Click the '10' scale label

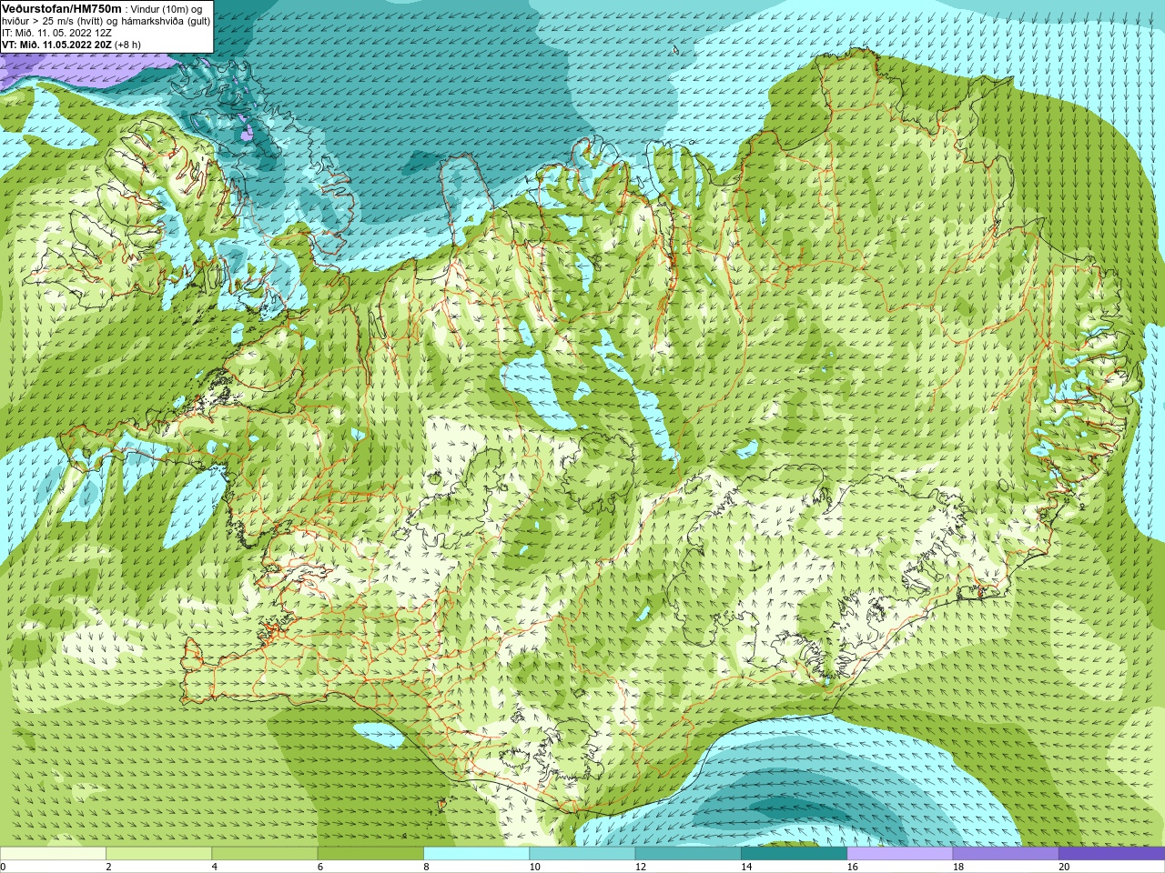[x=535, y=867]
